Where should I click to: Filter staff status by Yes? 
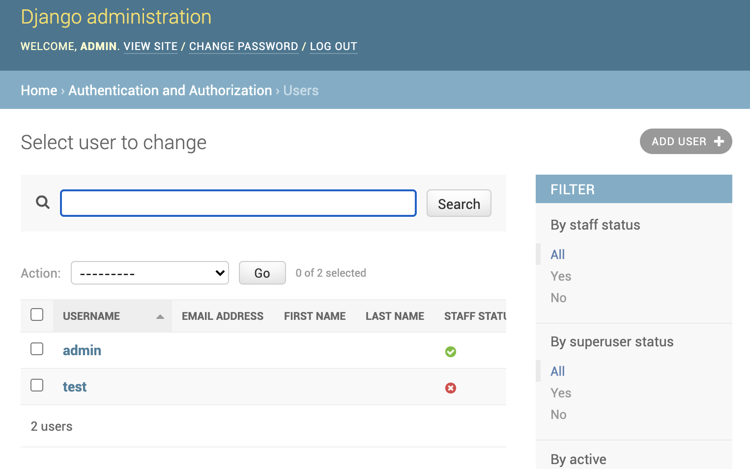pos(561,276)
